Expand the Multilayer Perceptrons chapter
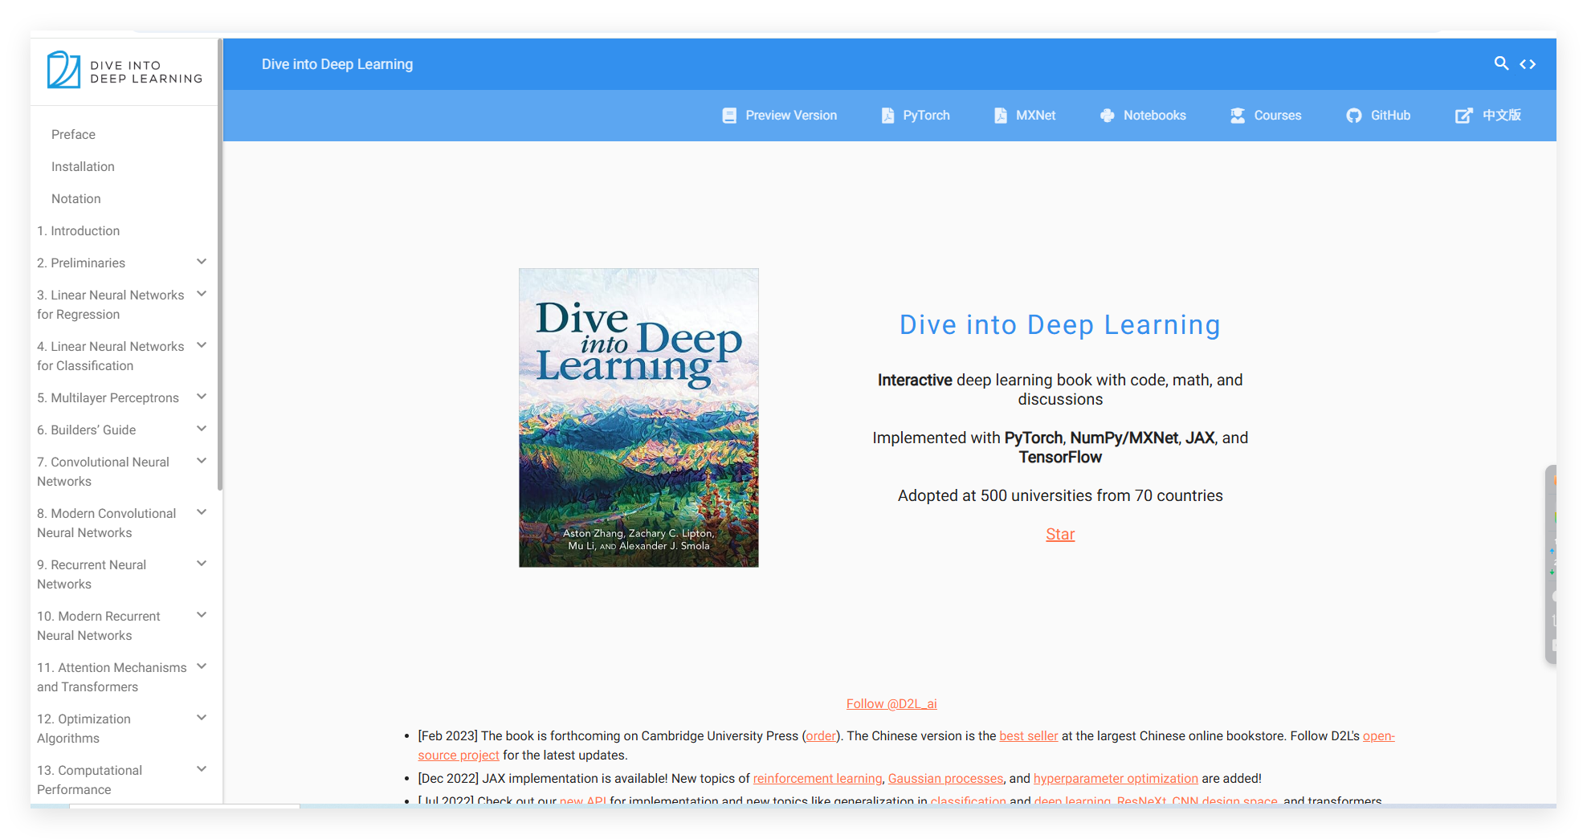Image resolution: width=1587 pixels, height=839 pixels. coord(202,397)
